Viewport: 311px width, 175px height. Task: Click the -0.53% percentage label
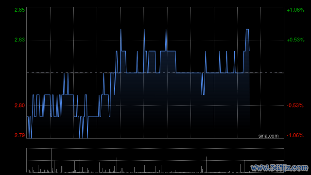[295, 105]
